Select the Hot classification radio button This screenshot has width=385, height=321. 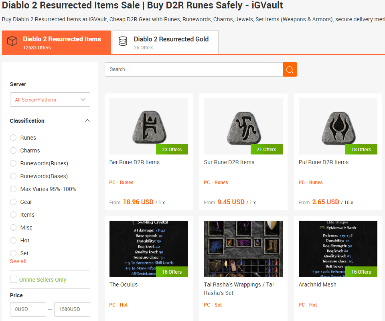[13, 240]
